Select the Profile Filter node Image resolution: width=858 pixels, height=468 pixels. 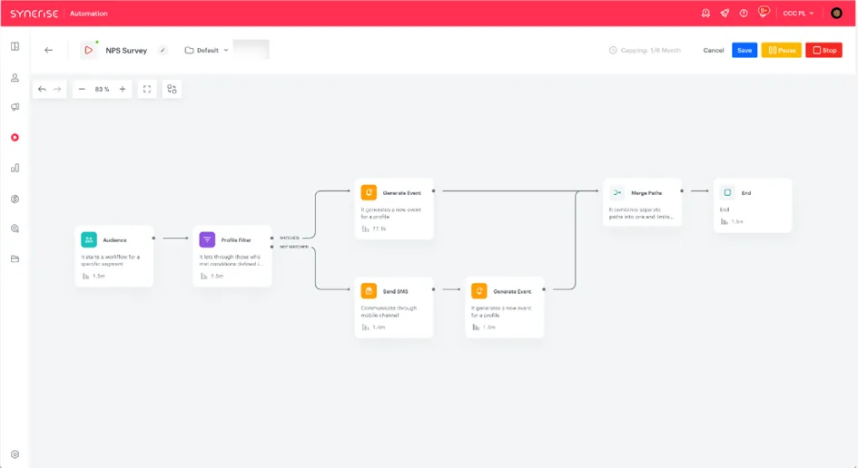point(232,256)
